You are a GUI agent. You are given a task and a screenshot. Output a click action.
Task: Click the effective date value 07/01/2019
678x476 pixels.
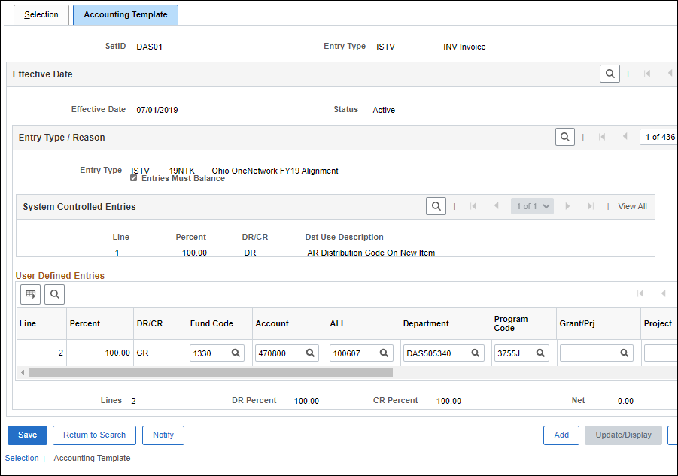(x=157, y=110)
